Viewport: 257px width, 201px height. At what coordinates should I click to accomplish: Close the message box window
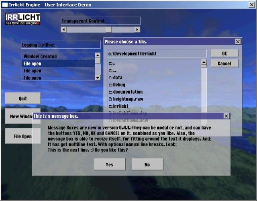tap(226, 116)
